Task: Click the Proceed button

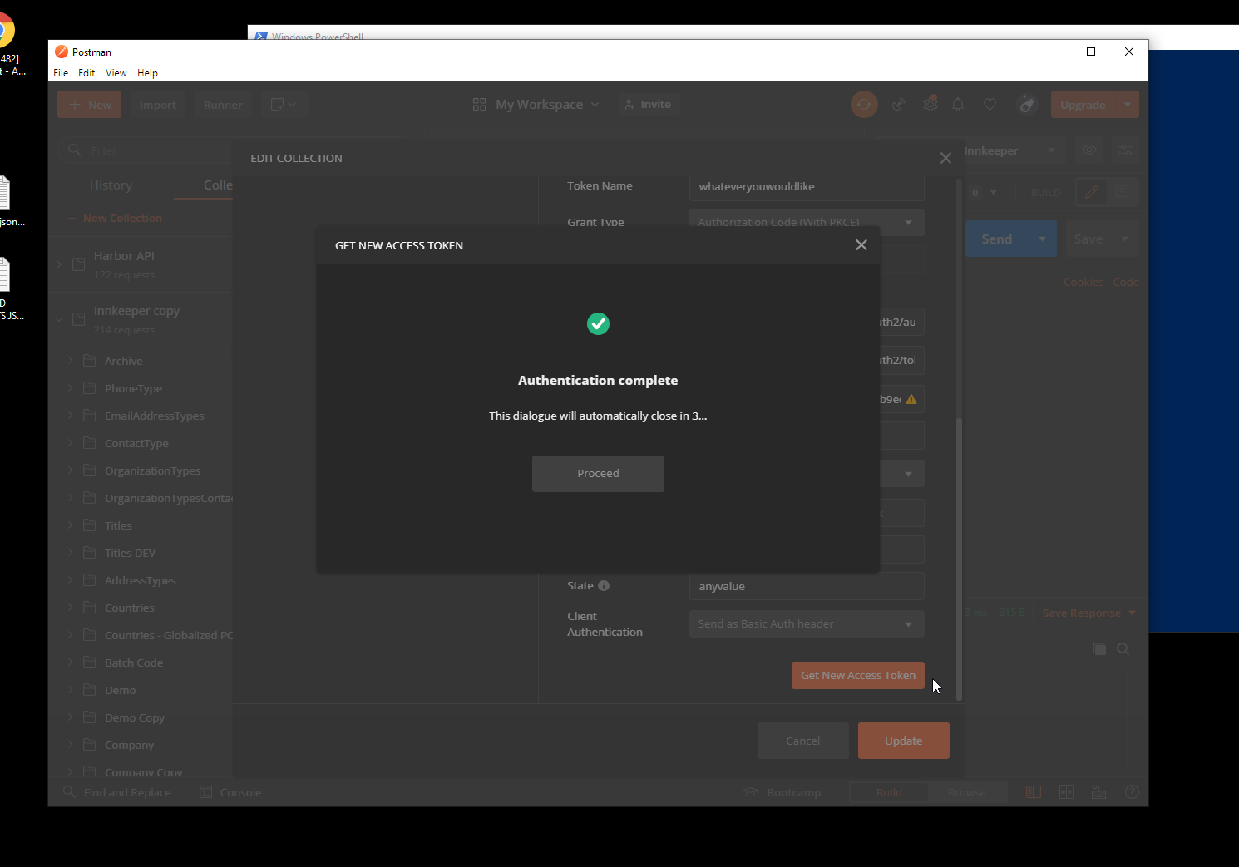Action: (x=598, y=473)
